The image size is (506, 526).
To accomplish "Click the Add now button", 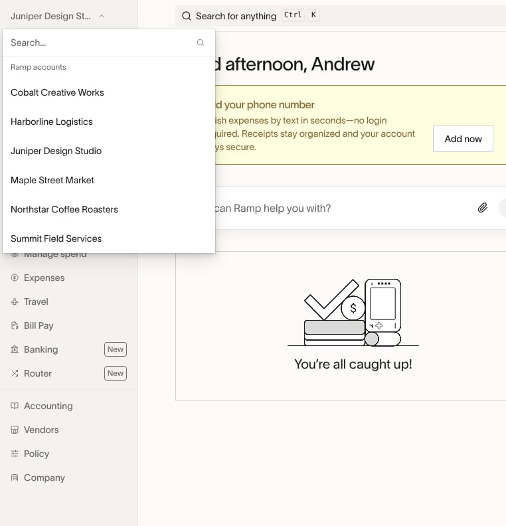I will tap(463, 139).
